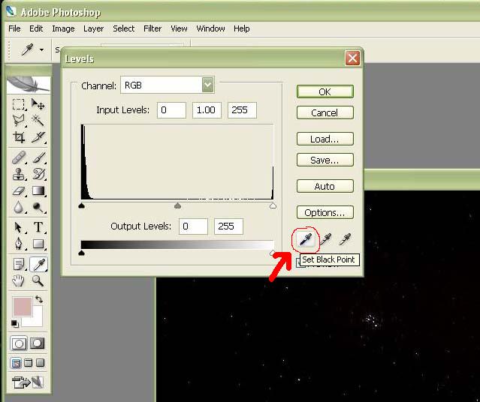Select the Rectangular Marquee tool

[19, 104]
